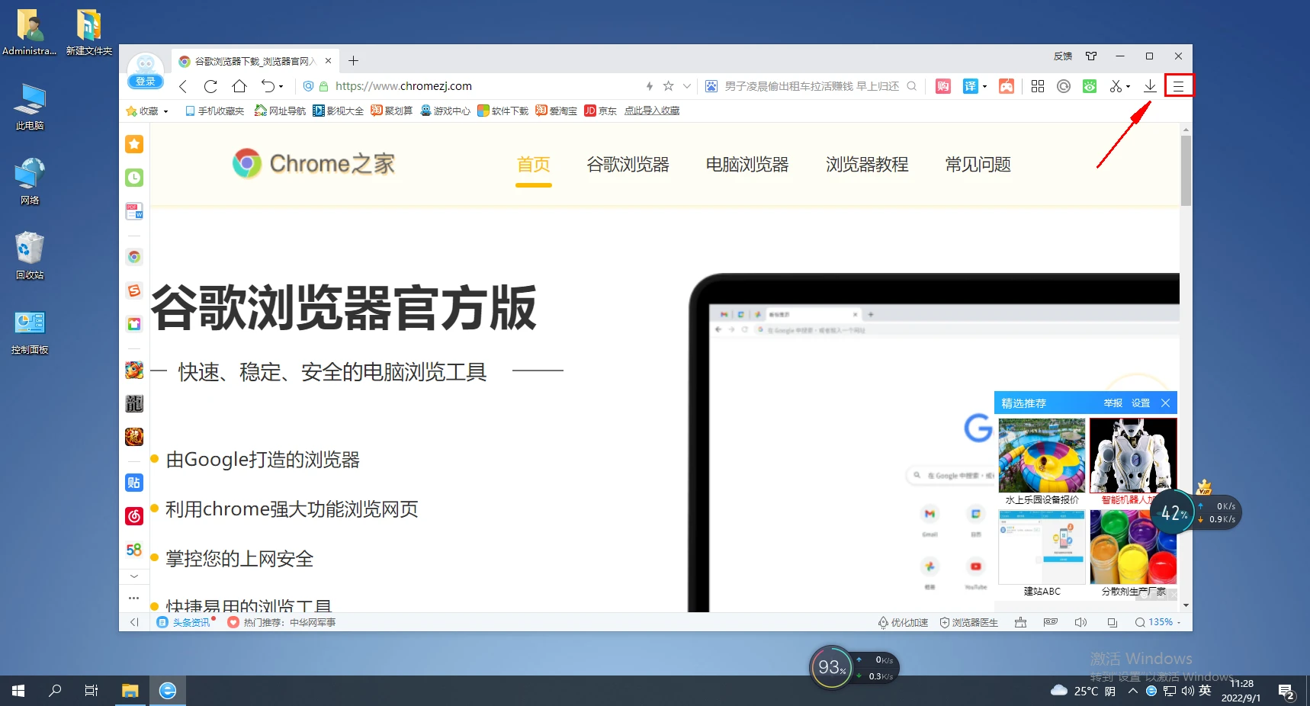This screenshot has width=1310, height=706.
Task: Click the address bar URL chromezj.com
Action: click(x=403, y=86)
